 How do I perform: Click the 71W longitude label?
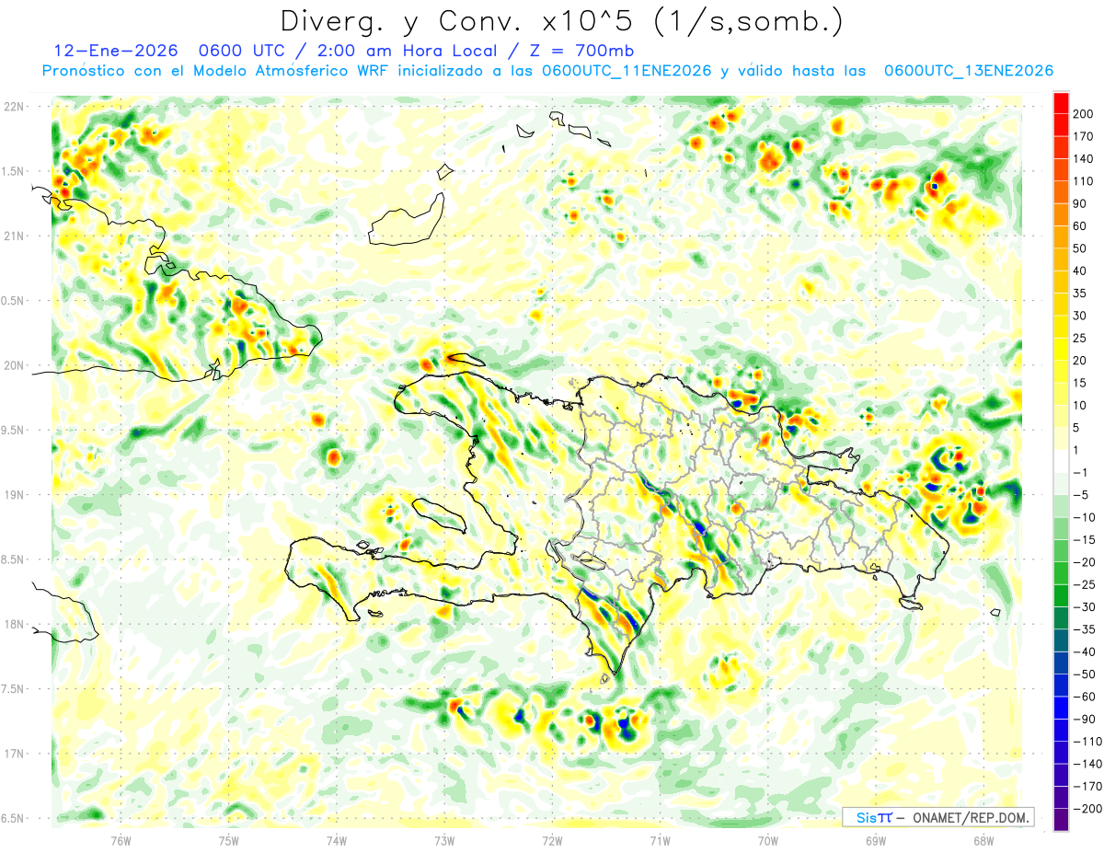pyautogui.click(x=660, y=839)
